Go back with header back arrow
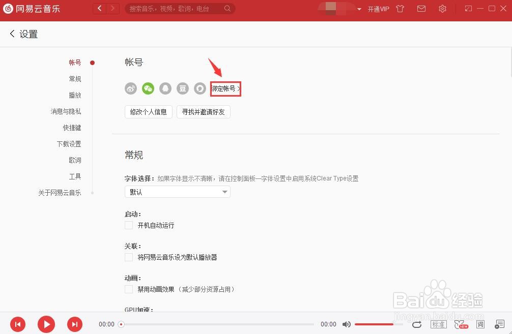The image size is (512, 334). click(x=100, y=9)
